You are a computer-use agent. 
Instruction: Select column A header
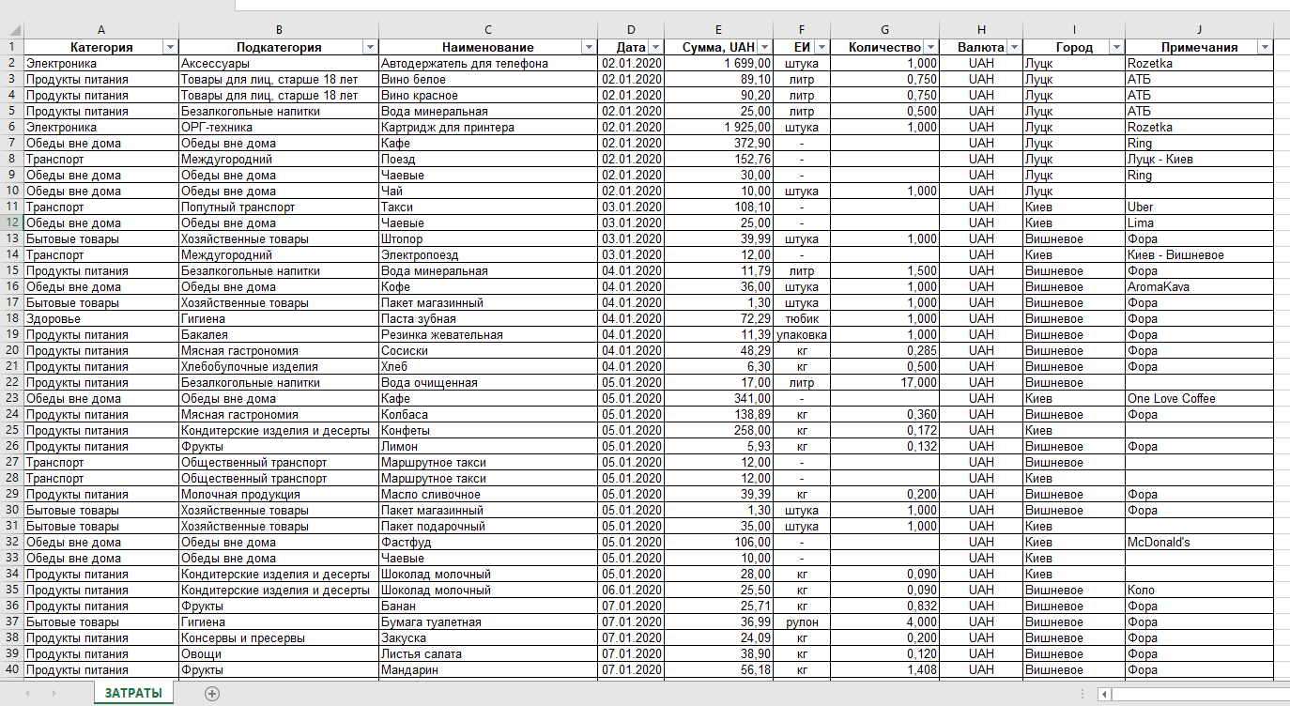[x=100, y=30]
